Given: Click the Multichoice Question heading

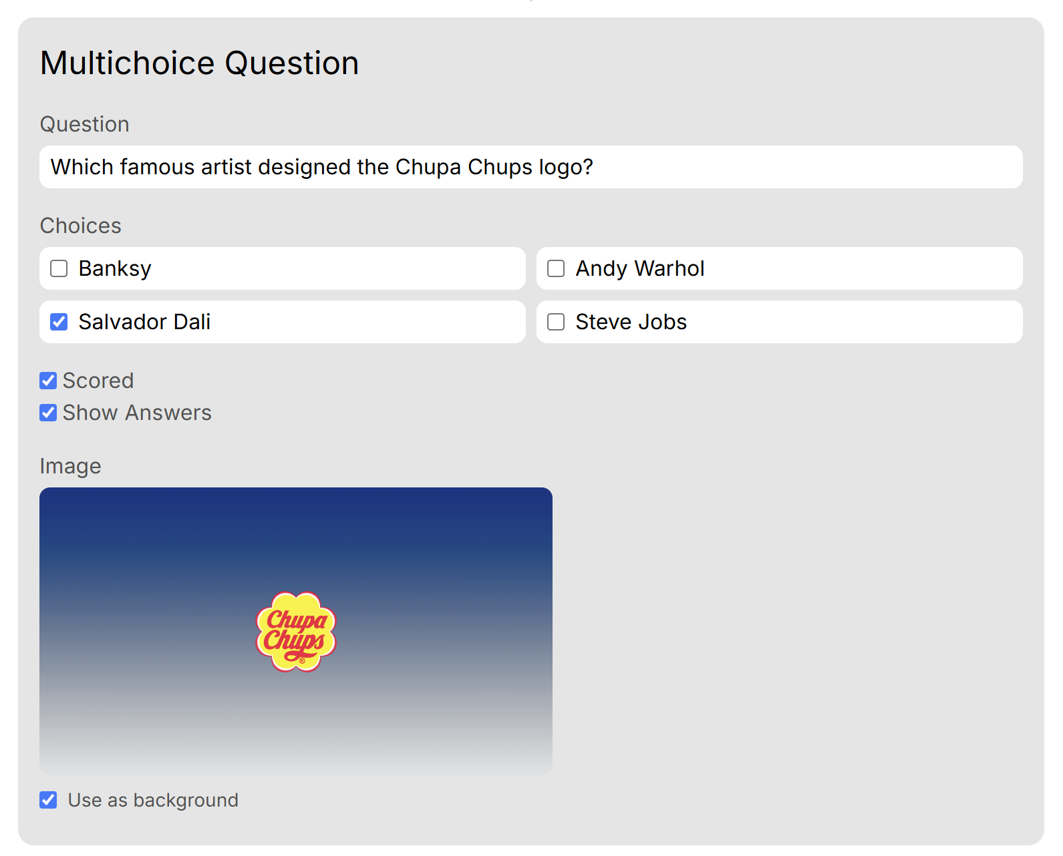Looking at the screenshot, I should click(199, 63).
